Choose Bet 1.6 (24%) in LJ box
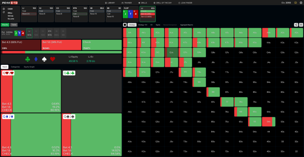The height and width of the screenshot is (157, 304). click(148, 14)
